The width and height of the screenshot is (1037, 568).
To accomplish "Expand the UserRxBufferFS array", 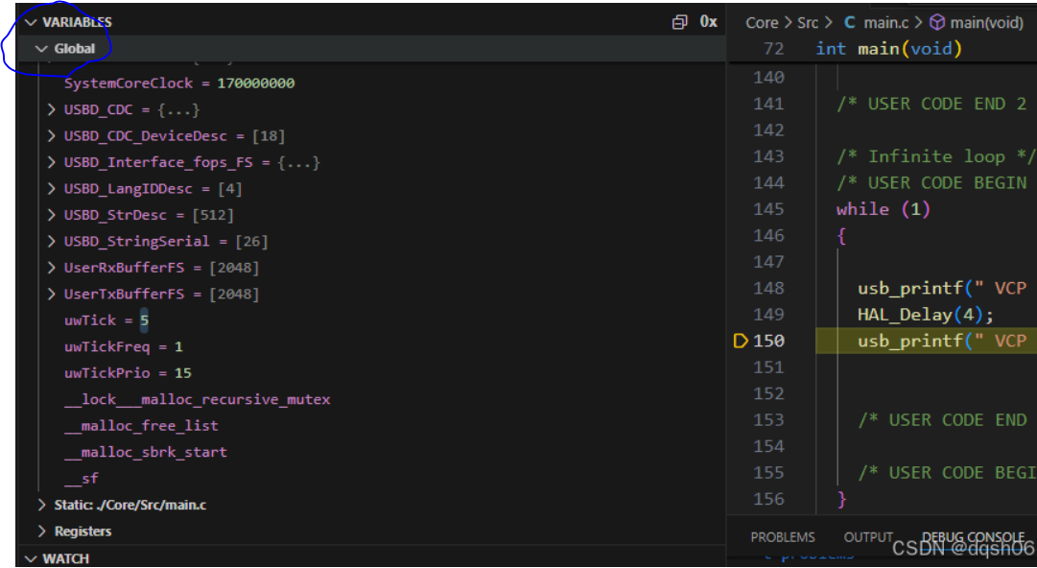I will (51, 266).
